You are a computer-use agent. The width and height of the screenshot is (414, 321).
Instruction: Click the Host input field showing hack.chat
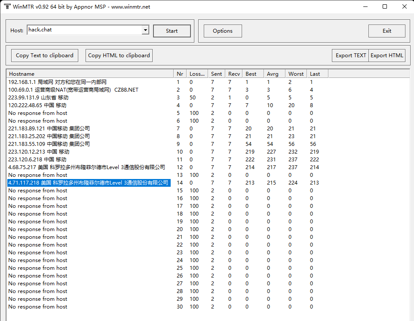click(85, 30)
